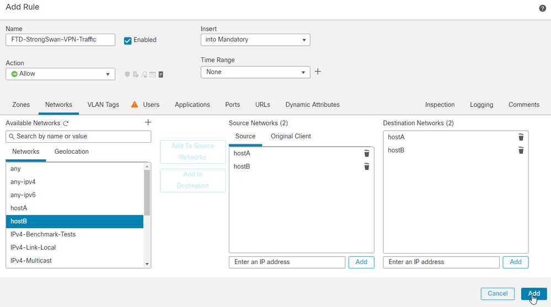Click the file policy icon beside Action
This screenshot has width=551, height=307.
click(x=136, y=74)
